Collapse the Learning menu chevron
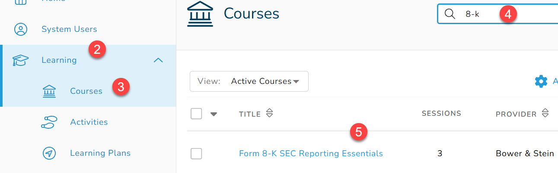558x173 pixels. (x=158, y=60)
